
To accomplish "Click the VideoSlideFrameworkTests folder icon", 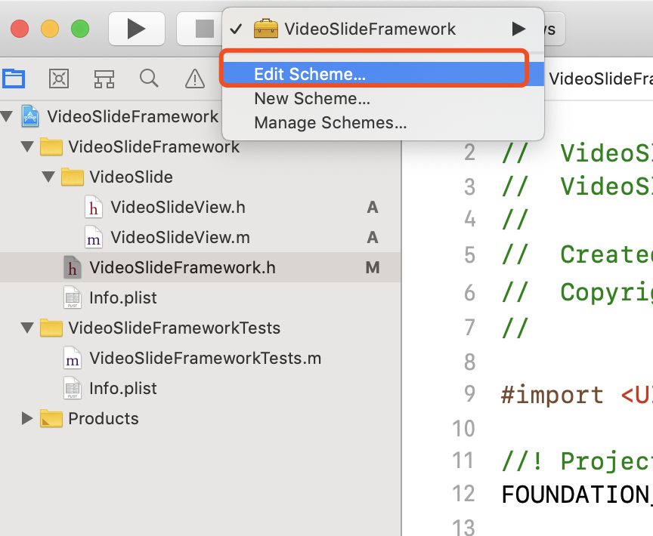I will pyautogui.click(x=51, y=328).
